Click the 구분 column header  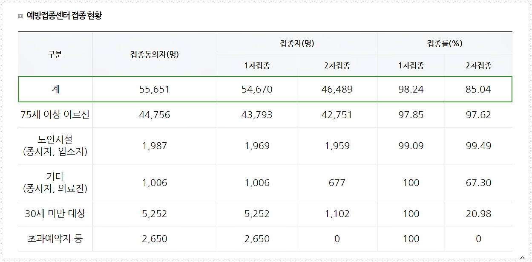(x=55, y=54)
